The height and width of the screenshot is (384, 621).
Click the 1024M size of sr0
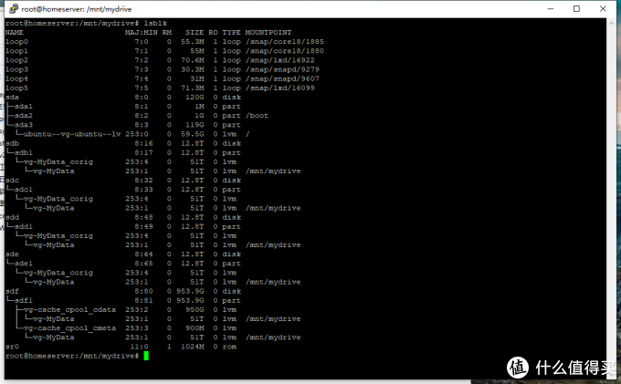pos(193,347)
